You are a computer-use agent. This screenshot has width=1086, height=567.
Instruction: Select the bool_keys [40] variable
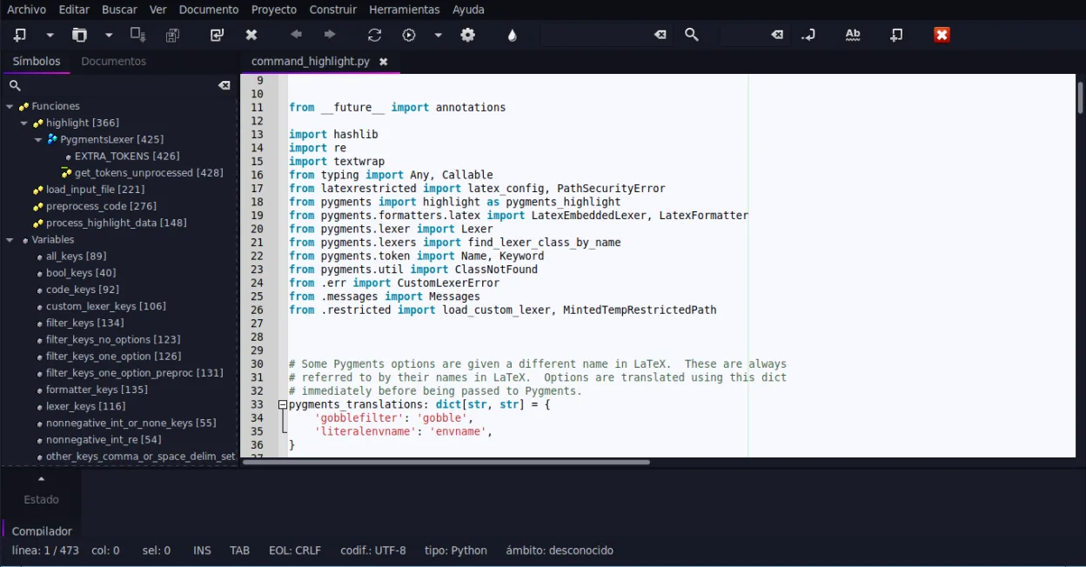pyautogui.click(x=81, y=273)
